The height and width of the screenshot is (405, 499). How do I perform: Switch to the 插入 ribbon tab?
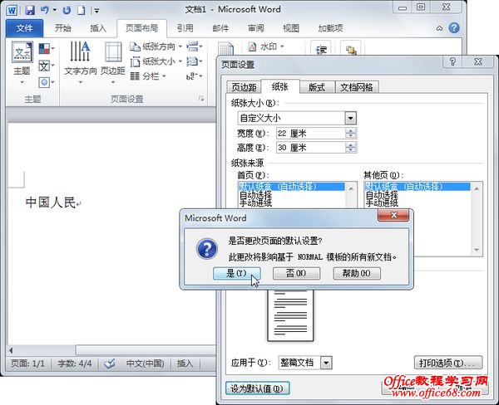pyautogui.click(x=97, y=28)
